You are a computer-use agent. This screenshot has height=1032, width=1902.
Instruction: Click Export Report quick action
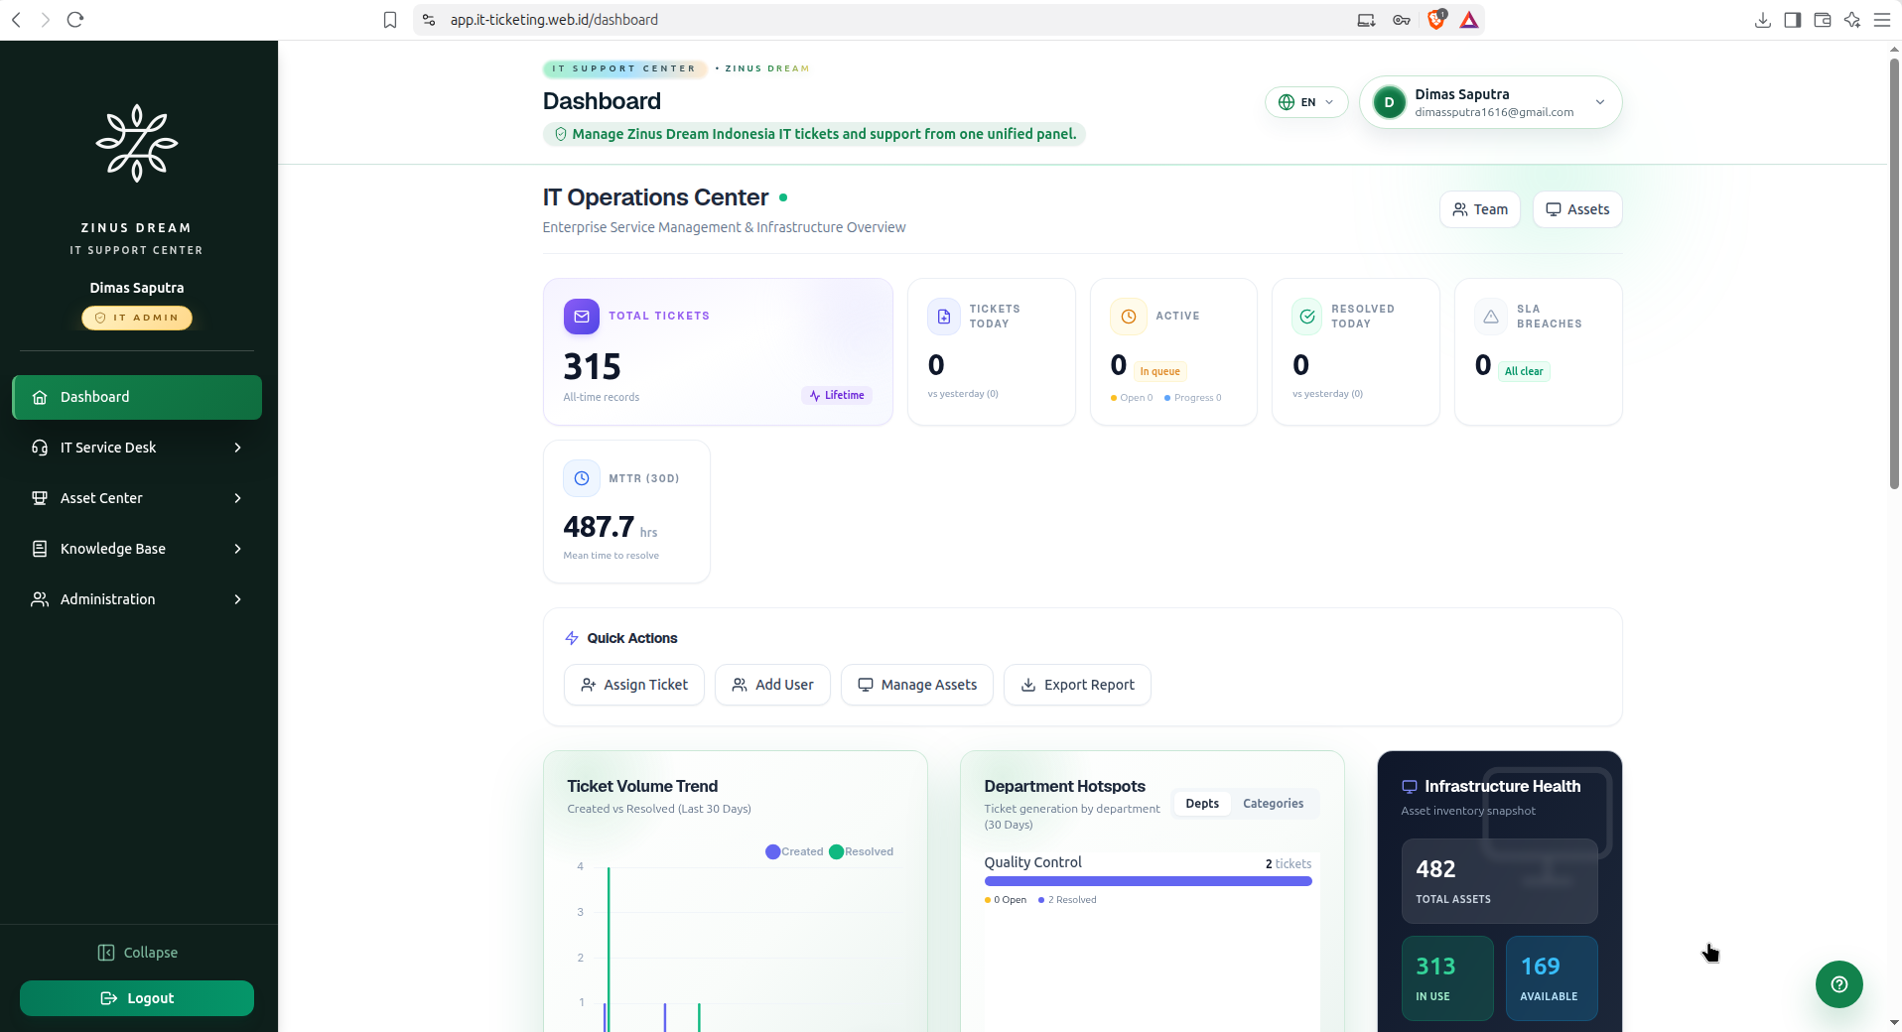pos(1077,685)
